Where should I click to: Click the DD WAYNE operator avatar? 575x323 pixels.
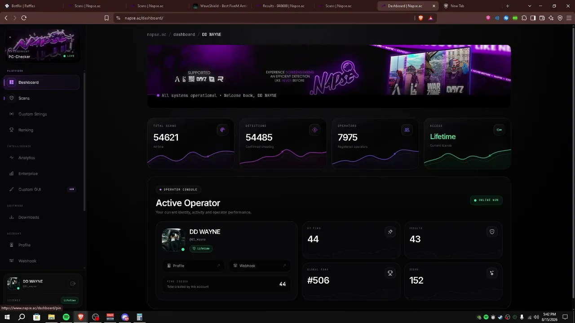click(x=173, y=240)
